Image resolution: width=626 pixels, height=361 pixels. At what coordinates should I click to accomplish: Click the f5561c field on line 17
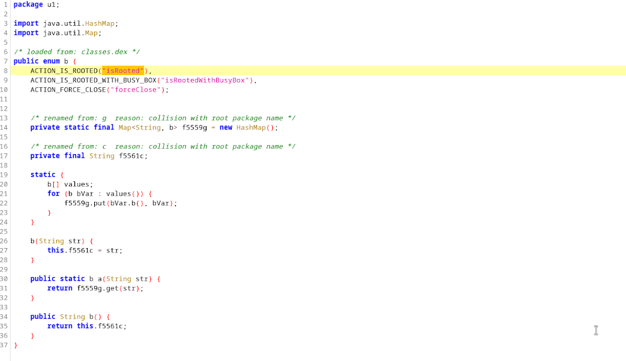131,156
